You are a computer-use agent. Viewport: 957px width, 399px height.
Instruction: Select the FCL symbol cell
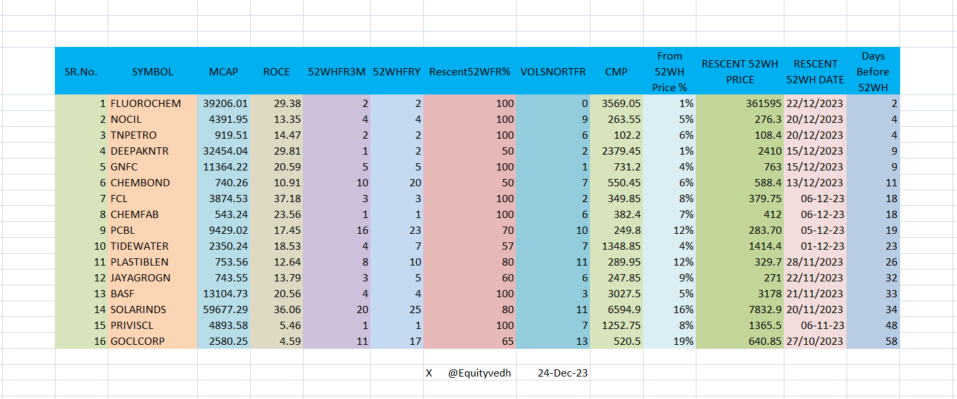[153, 198]
